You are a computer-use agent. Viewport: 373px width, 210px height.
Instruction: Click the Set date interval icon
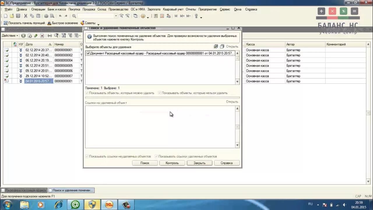(50, 36)
